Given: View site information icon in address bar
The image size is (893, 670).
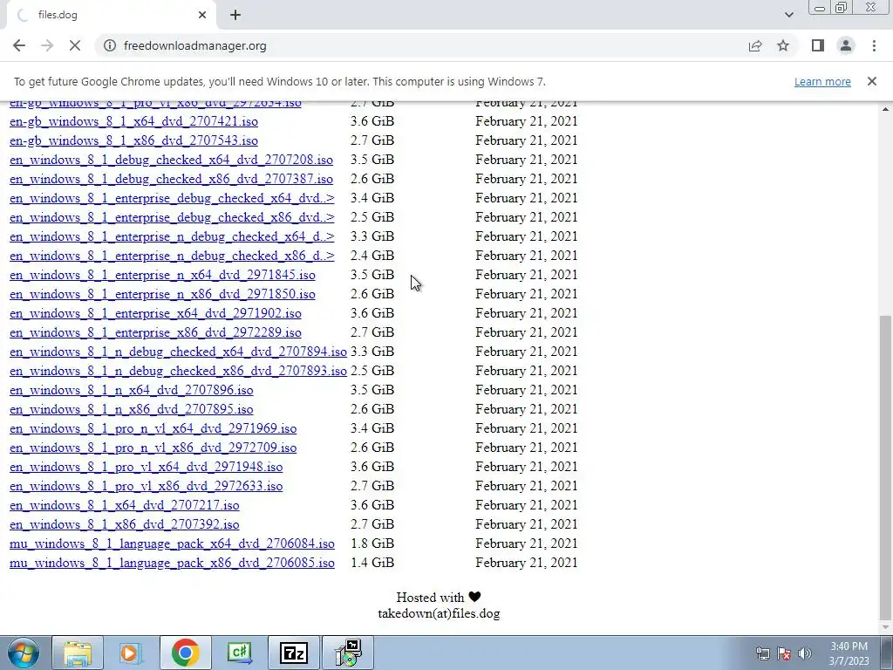Looking at the screenshot, I should click(x=110, y=45).
